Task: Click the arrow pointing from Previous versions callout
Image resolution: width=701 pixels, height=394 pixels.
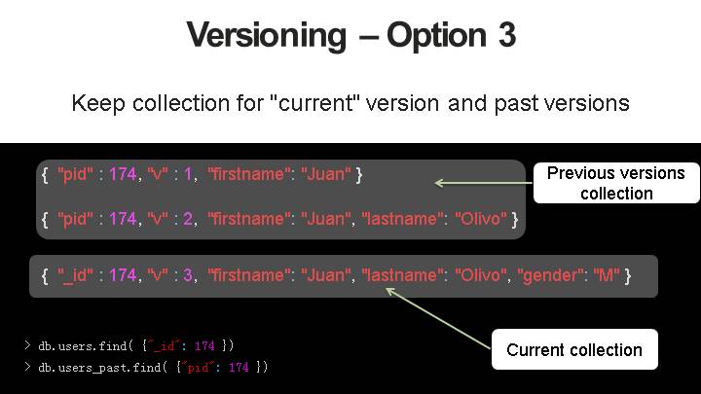Action: pos(482,182)
